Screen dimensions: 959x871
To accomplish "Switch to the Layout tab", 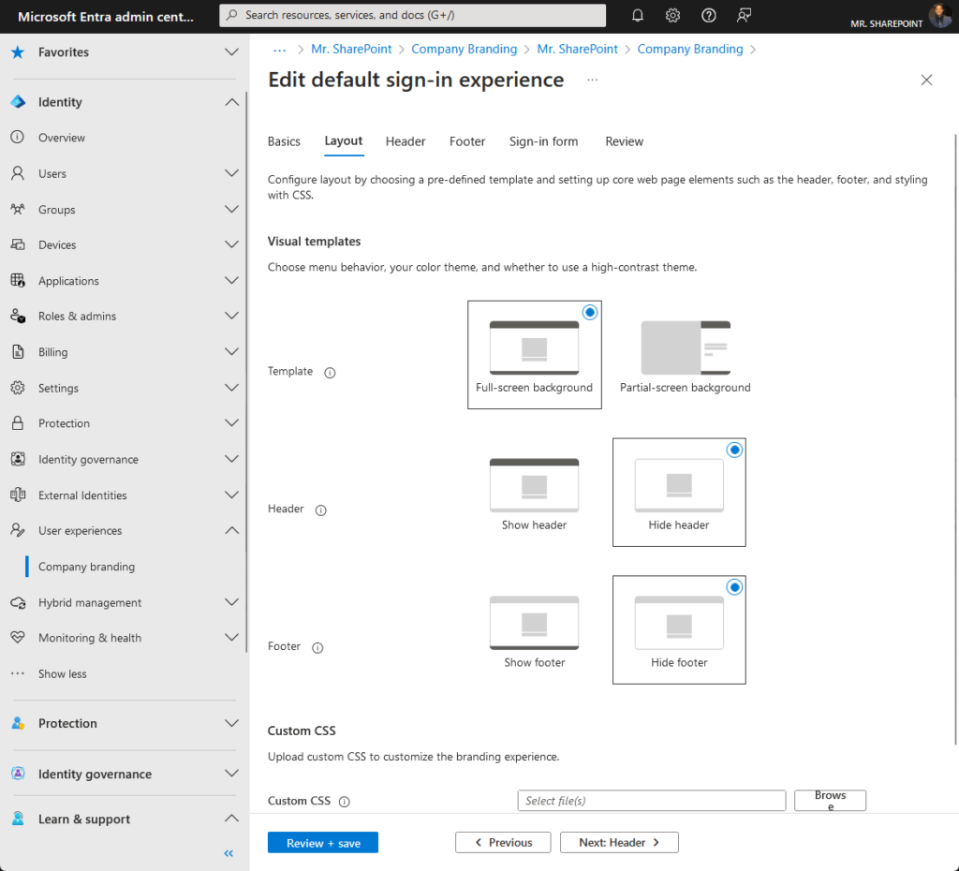I will point(343,141).
